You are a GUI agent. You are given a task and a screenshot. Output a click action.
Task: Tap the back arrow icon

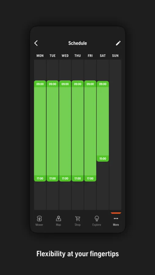[36, 43]
